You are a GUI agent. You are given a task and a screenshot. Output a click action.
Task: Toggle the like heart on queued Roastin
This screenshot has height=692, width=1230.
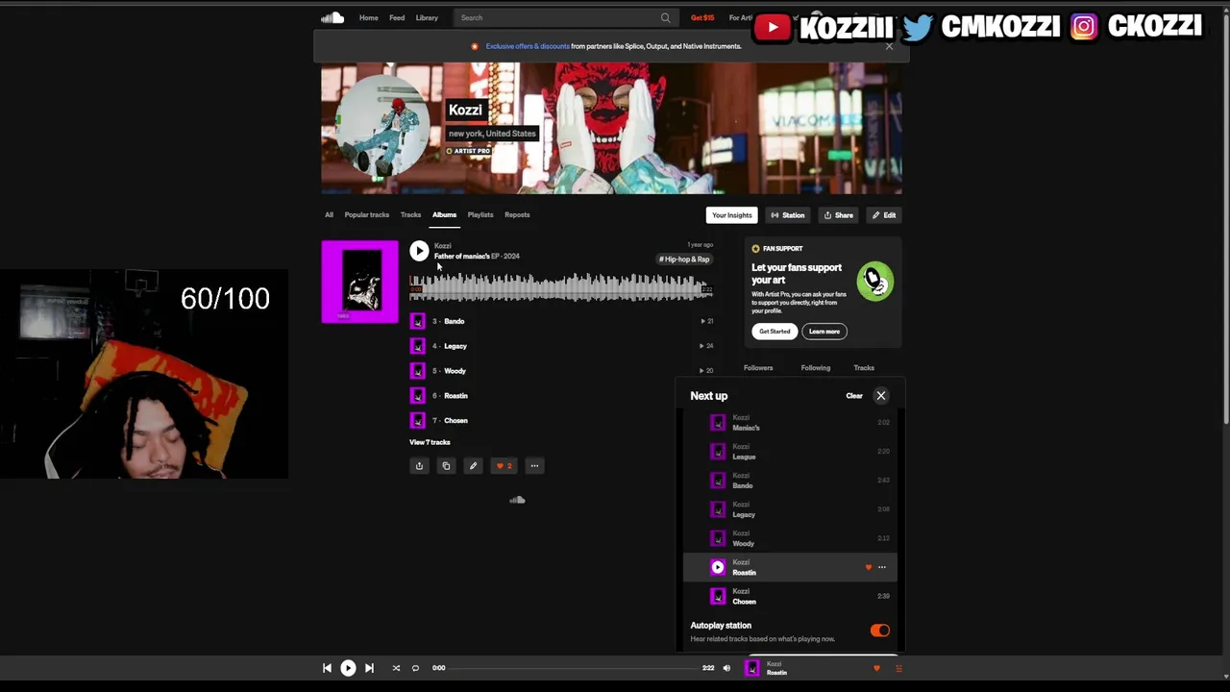[869, 567]
